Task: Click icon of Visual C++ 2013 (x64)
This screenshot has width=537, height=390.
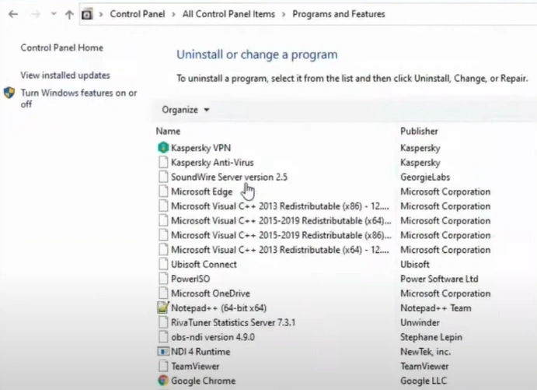Action: coord(163,249)
